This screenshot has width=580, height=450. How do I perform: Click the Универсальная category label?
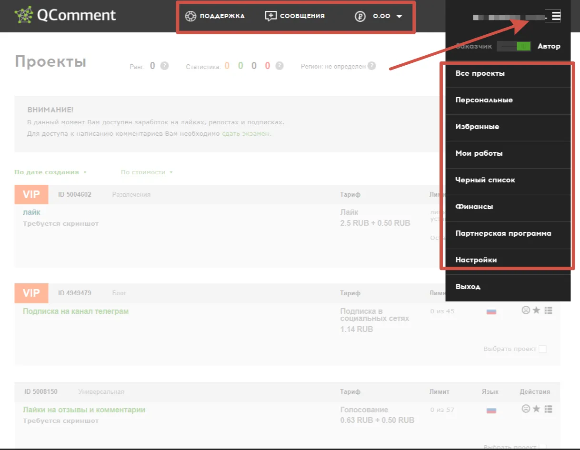coord(101,391)
